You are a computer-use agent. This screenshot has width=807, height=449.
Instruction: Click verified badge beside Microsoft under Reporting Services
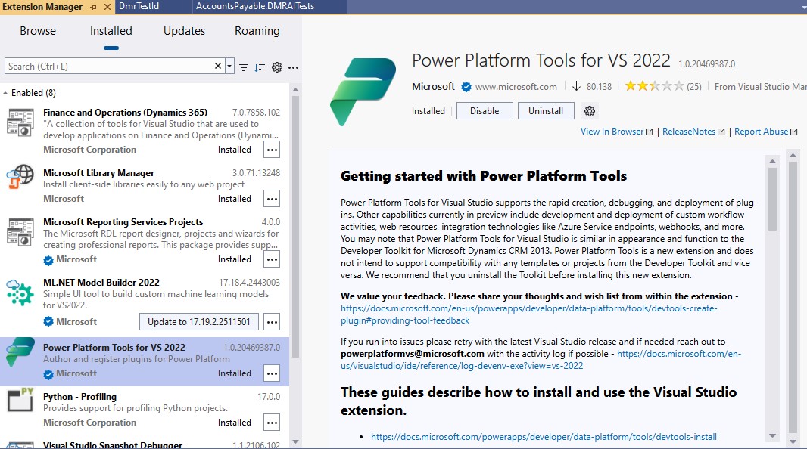pos(48,261)
